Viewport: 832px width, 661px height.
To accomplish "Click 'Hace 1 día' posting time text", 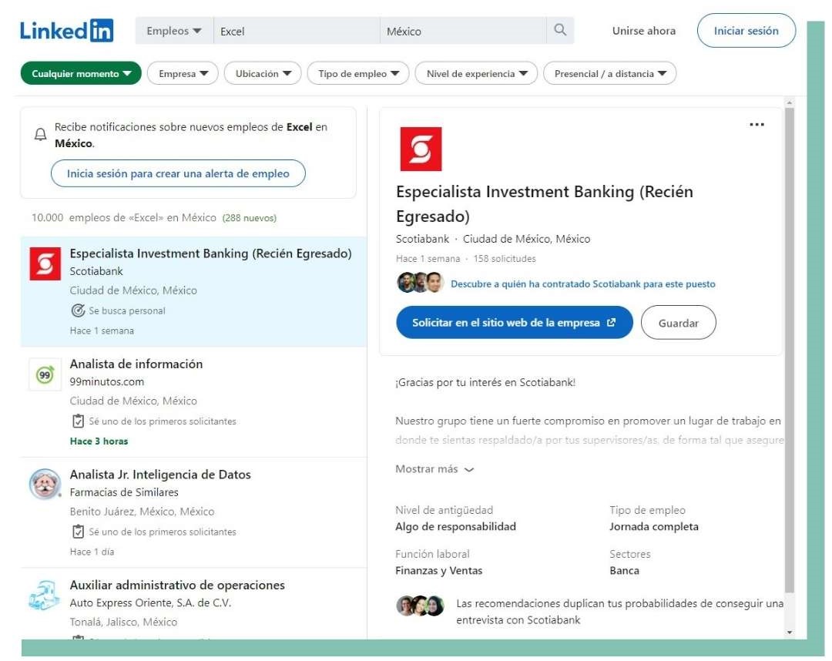I will (91, 552).
